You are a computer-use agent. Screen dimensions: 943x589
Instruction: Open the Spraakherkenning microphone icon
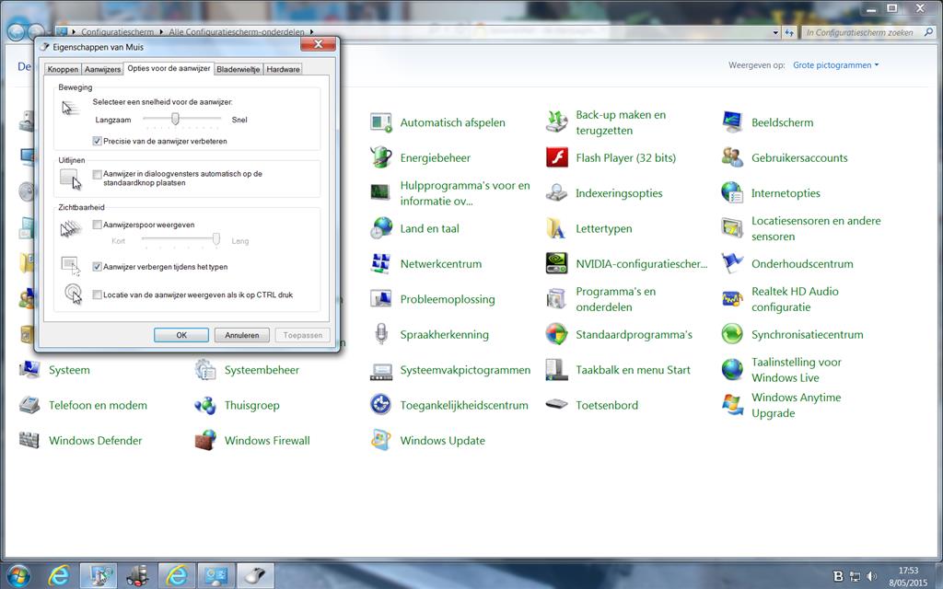380,334
